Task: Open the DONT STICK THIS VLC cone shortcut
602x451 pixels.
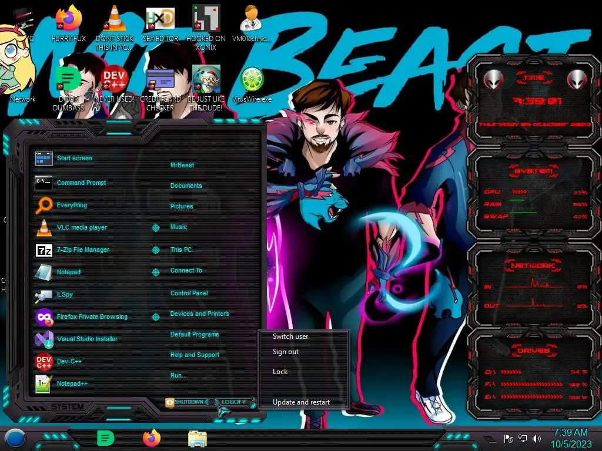Action: coord(115,27)
